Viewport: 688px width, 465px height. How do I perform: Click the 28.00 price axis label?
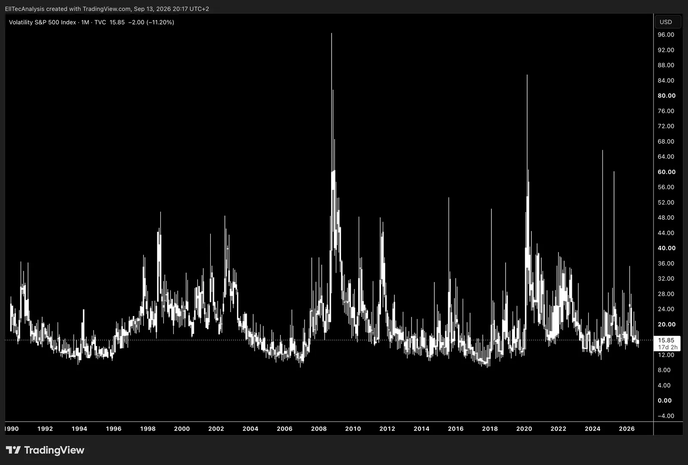click(x=666, y=294)
